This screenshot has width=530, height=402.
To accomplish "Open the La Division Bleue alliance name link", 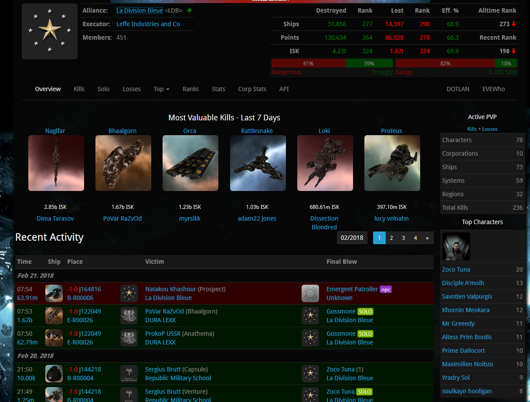I will 139,10.
